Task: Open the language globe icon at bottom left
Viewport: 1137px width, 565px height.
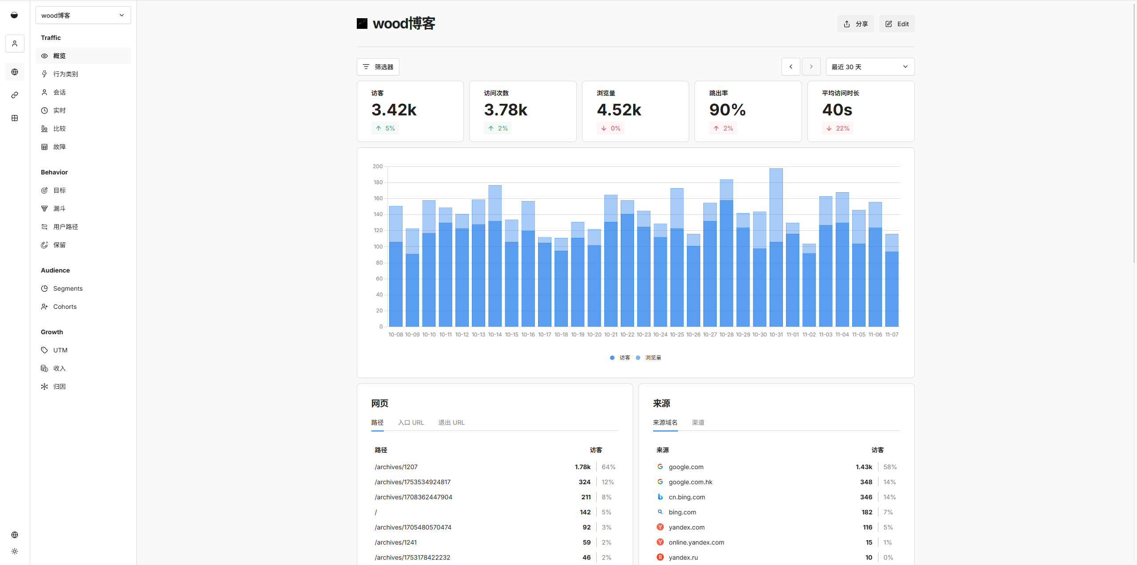Action: click(x=15, y=535)
